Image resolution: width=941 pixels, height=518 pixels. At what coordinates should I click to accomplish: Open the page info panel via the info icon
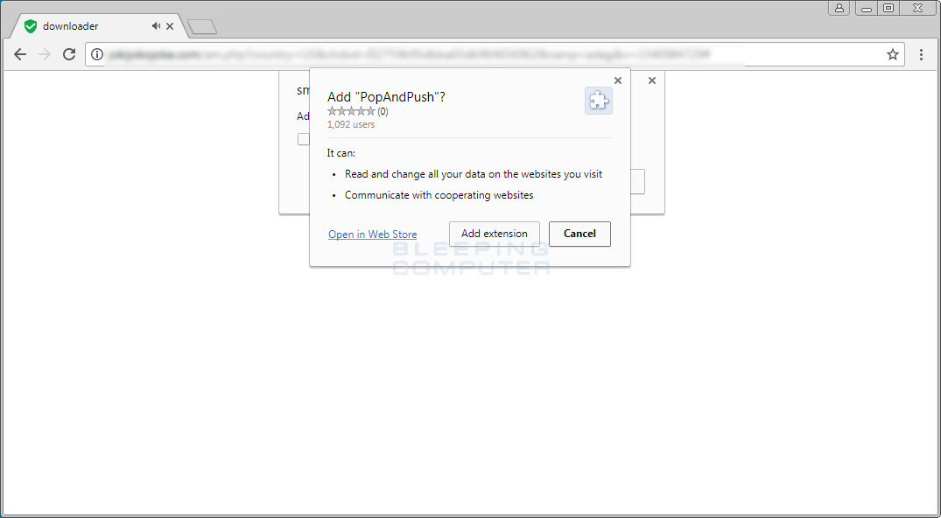(96, 54)
